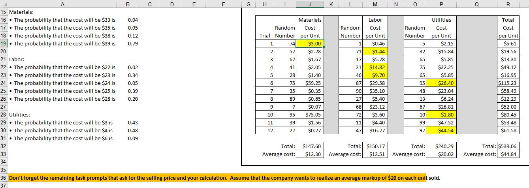Click the highlighted $14.82 labor cost cell
Screen dimensions: 529x188
pyautogui.click(x=375, y=67)
